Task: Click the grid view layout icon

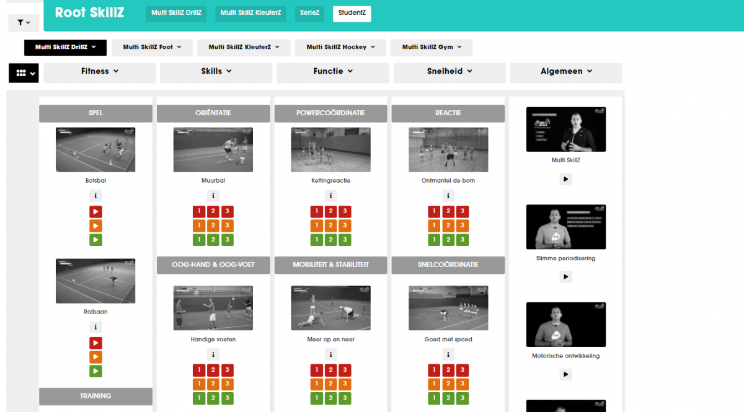Action: [24, 72]
